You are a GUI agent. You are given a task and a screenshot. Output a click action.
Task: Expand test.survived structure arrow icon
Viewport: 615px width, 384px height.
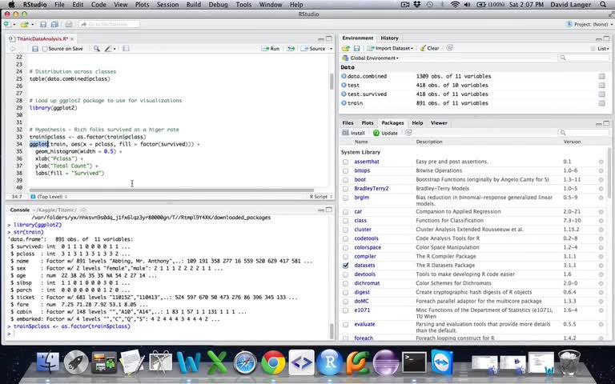coord(344,94)
